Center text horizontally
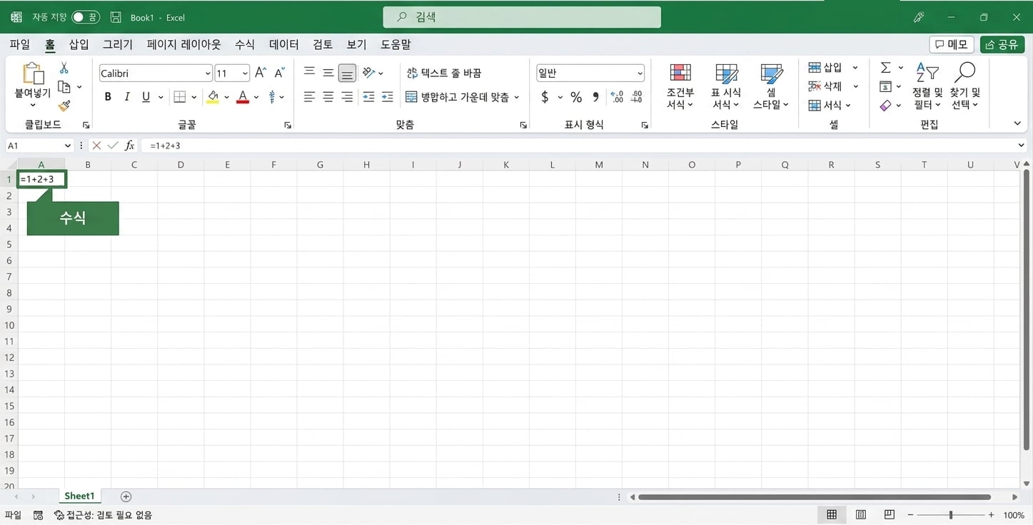Image resolution: width=1033 pixels, height=525 pixels. (328, 97)
